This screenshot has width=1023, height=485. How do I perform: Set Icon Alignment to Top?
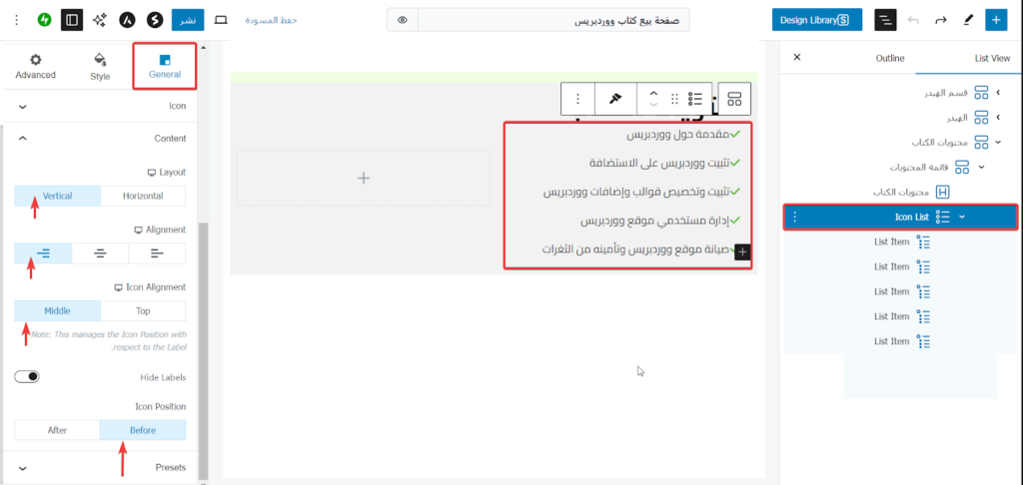pyautogui.click(x=143, y=310)
